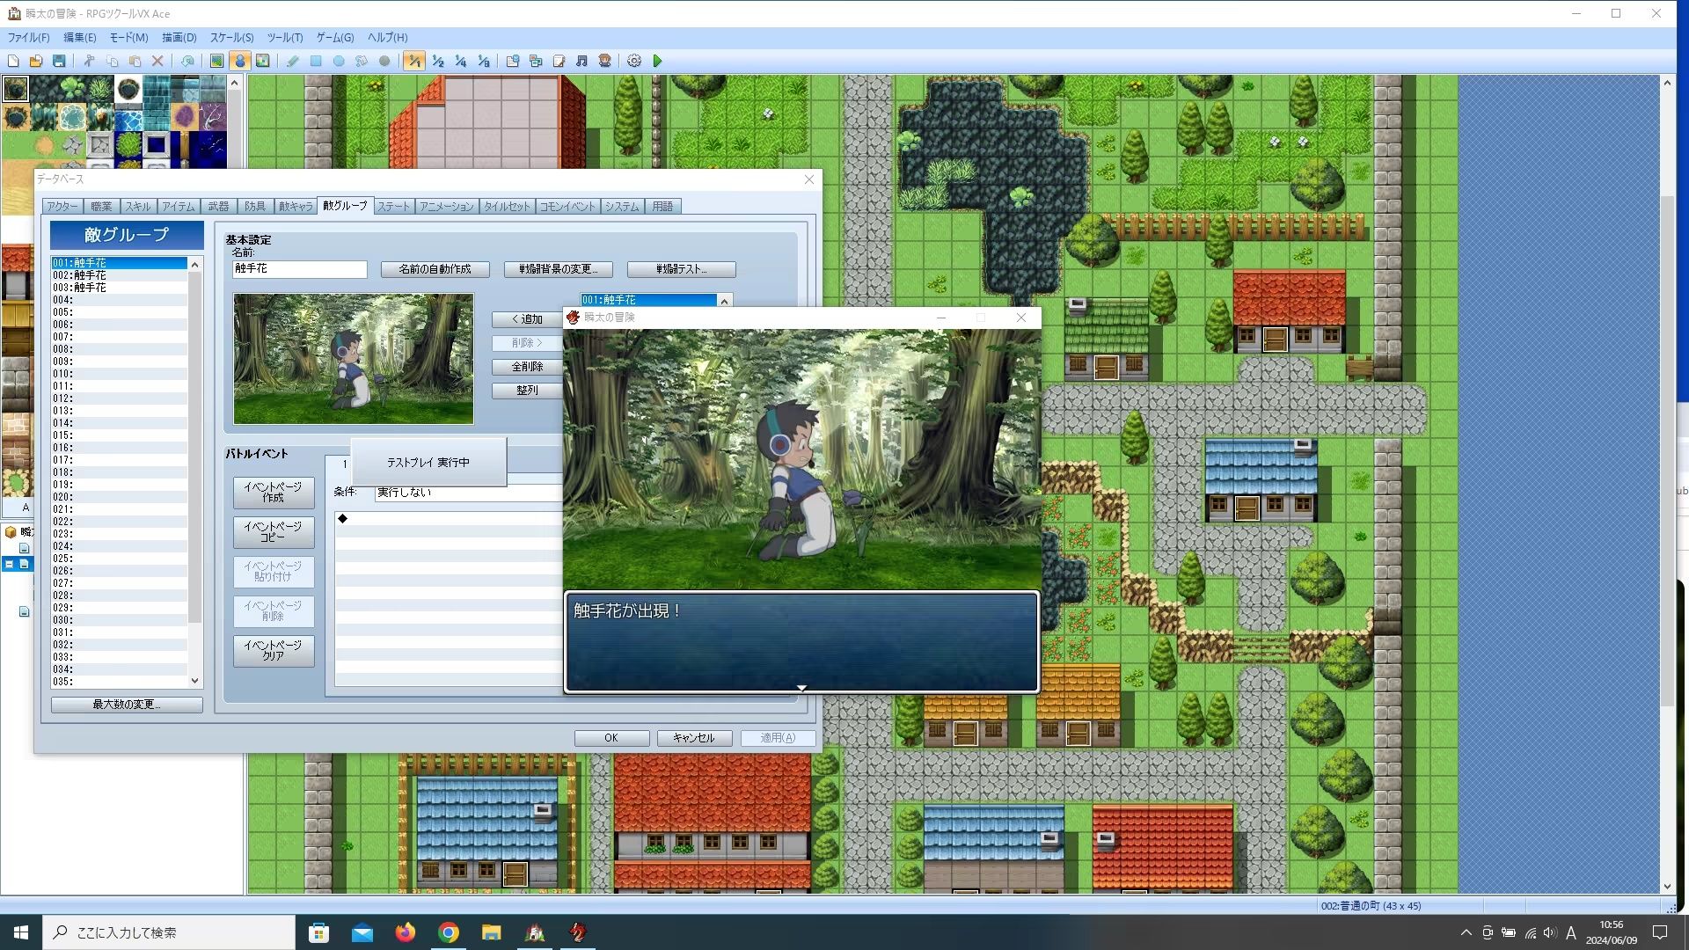Open Windows Start menu
Image resolution: width=1689 pixels, height=950 pixels.
click(21, 932)
